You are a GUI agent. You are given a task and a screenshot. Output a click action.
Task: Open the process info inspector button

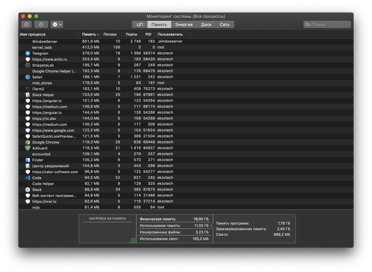[41, 24]
